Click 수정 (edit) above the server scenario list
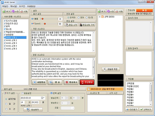The image size is (155, 116). point(15,11)
